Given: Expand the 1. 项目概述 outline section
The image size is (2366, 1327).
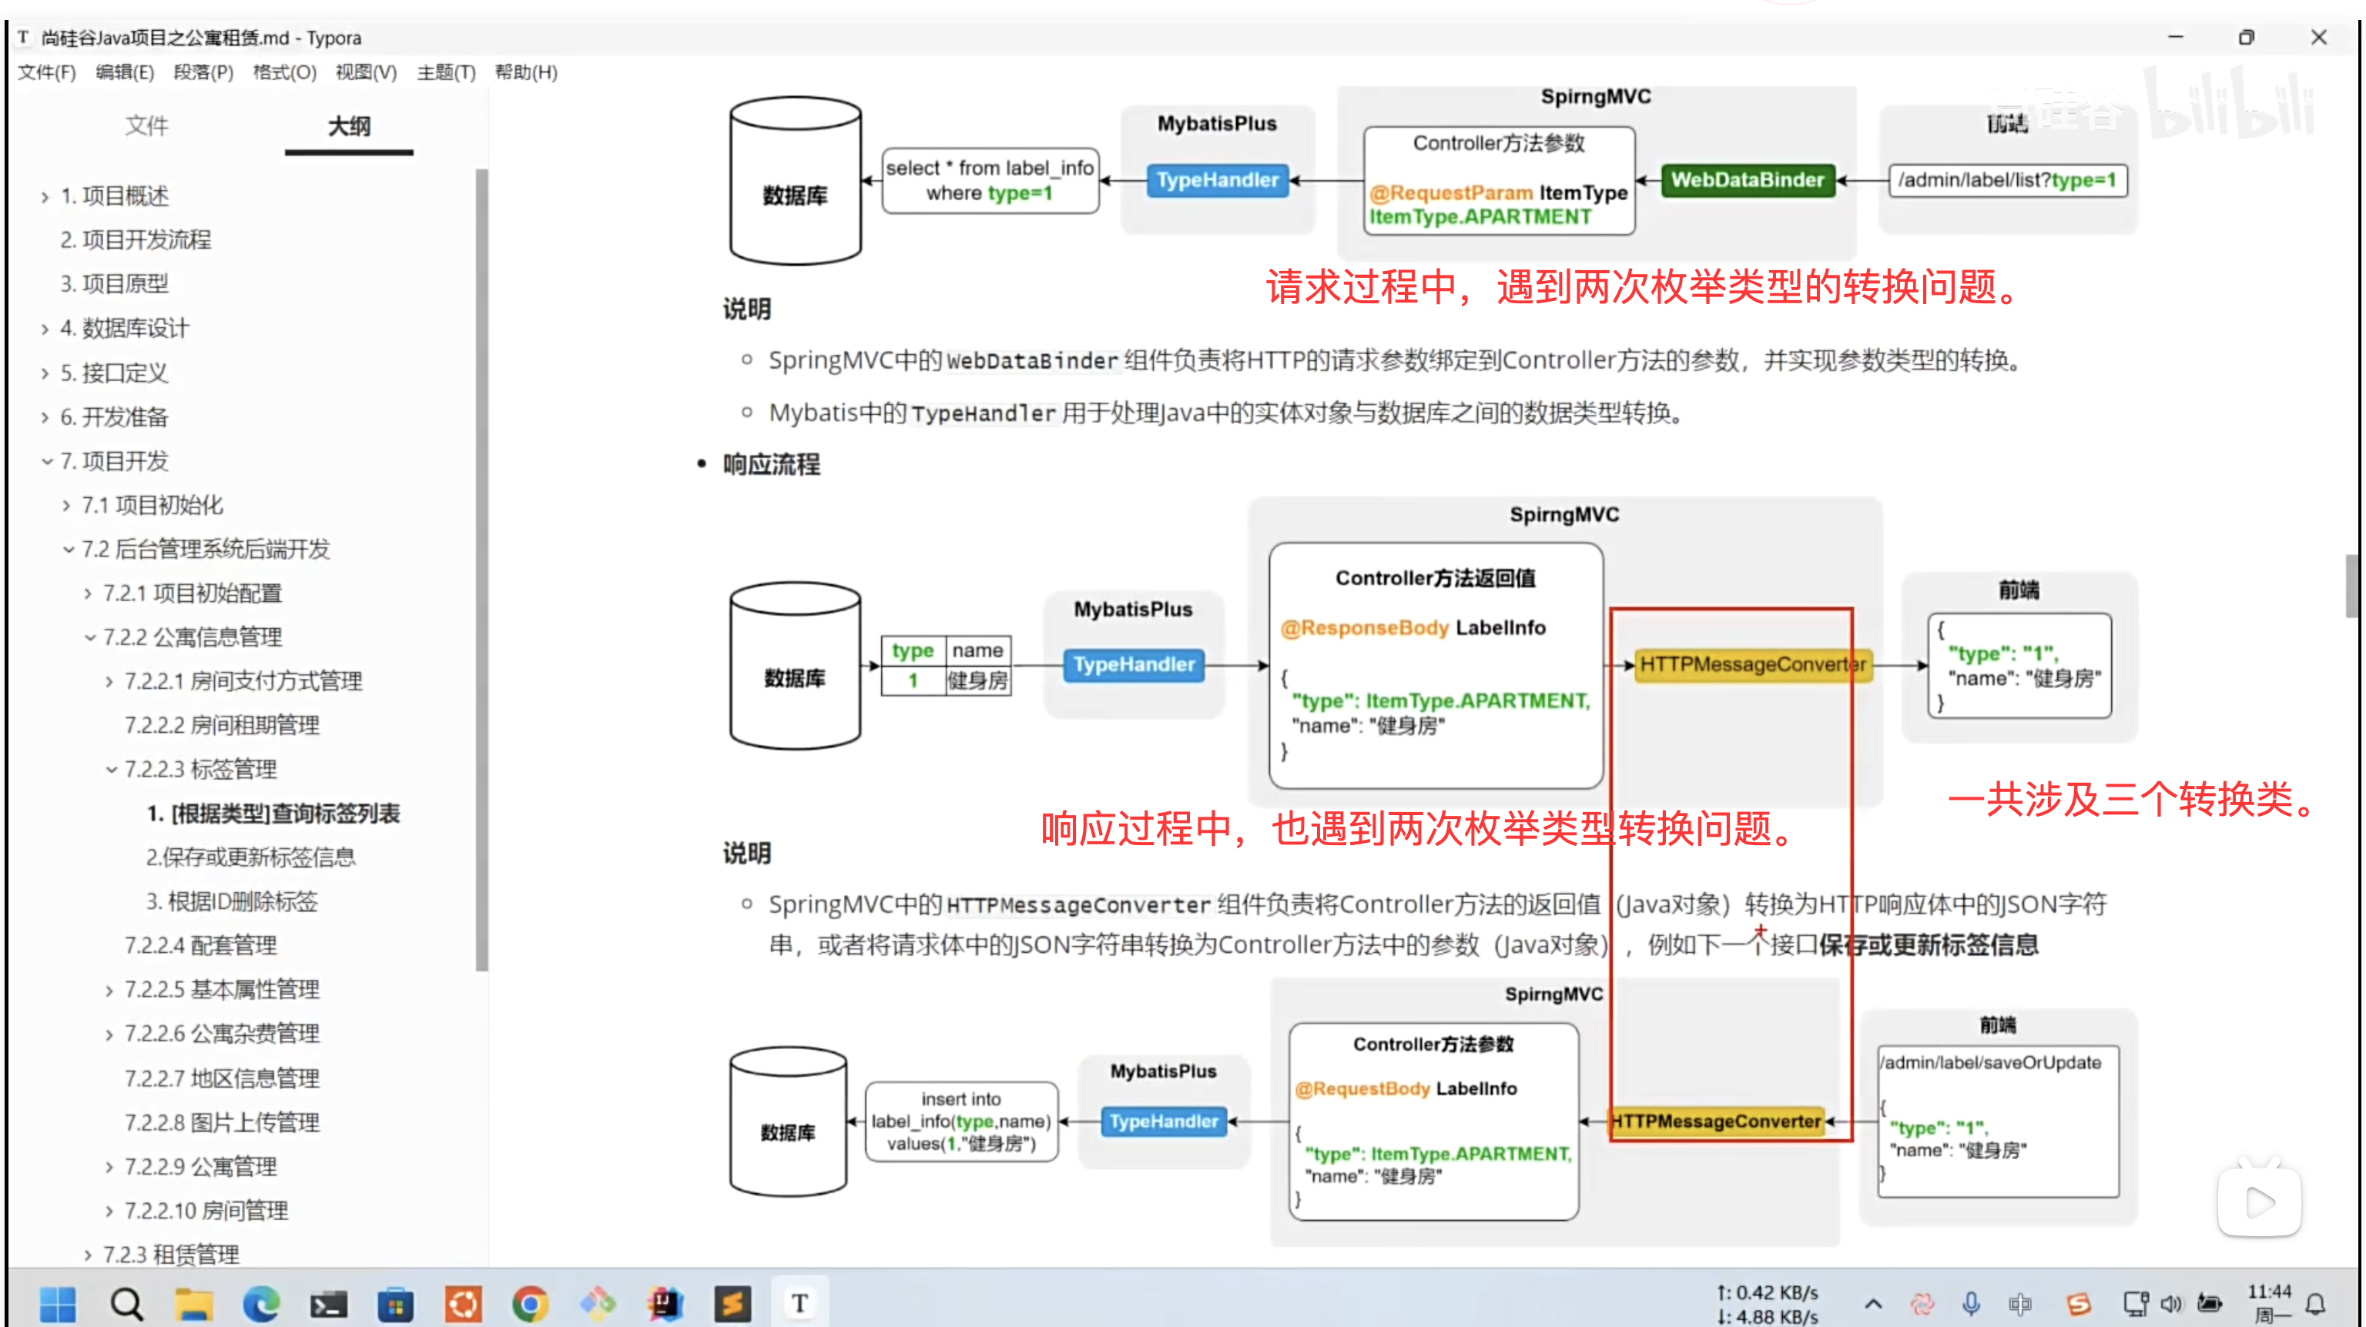Looking at the screenshot, I should tap(44, 196).
